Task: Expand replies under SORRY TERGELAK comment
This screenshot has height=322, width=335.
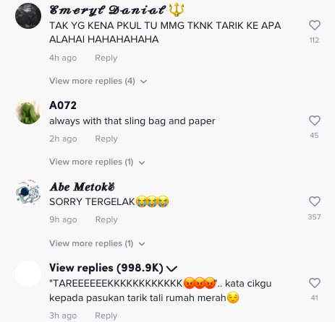Action: 97,243
